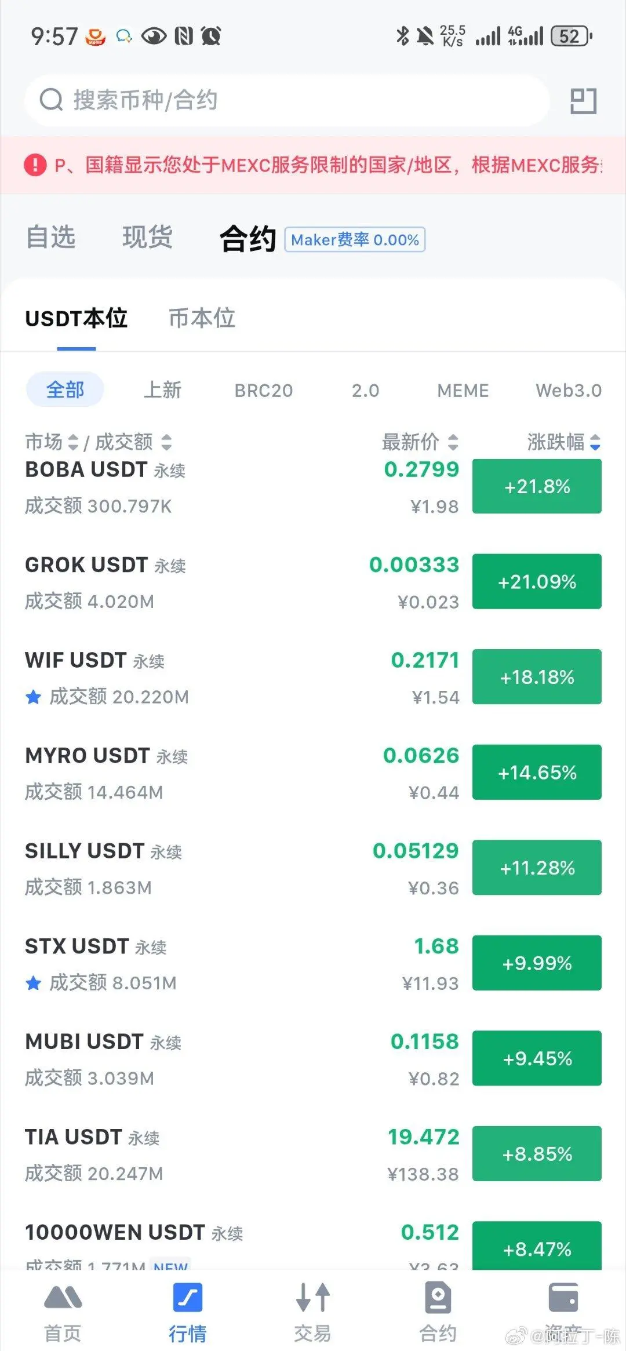Select the MEME category filter

tap(463, 391)
